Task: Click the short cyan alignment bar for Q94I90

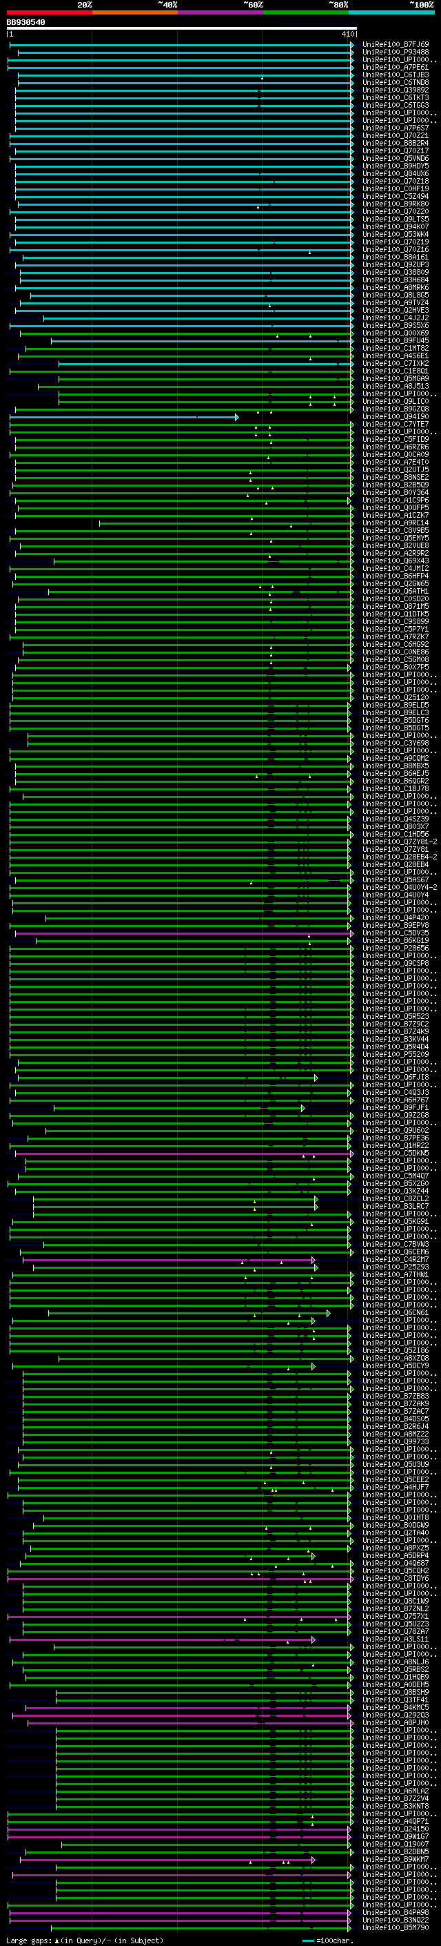Action: 123,417
